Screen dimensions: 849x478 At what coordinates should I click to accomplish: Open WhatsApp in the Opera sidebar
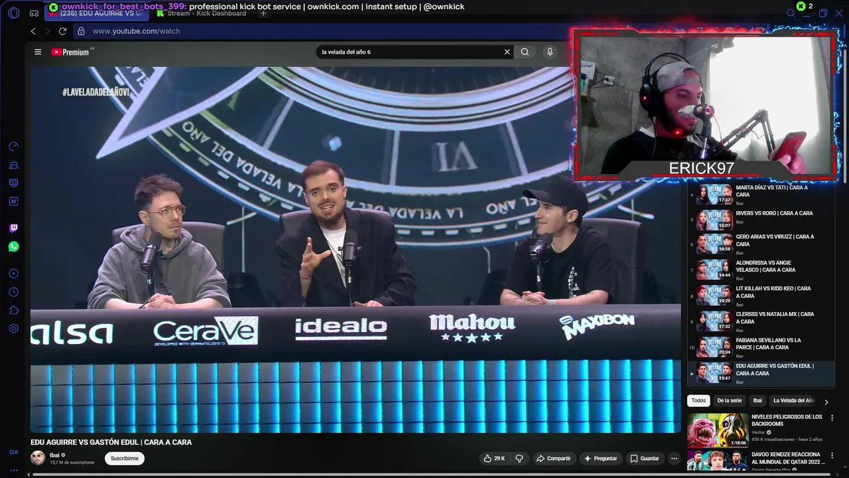pyautogui.click(x=14, y=247)
